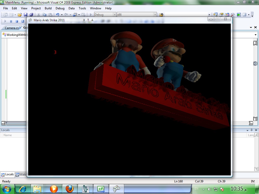This screenshot has height=194, width=259.
Task: Open the Properties Window toolbar icon
Action: click(x=221, y=15)
